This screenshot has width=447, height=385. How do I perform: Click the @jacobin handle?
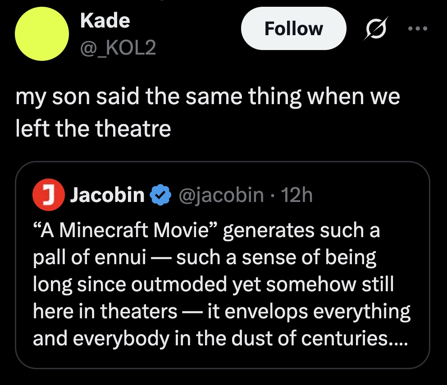coord(222,195)
